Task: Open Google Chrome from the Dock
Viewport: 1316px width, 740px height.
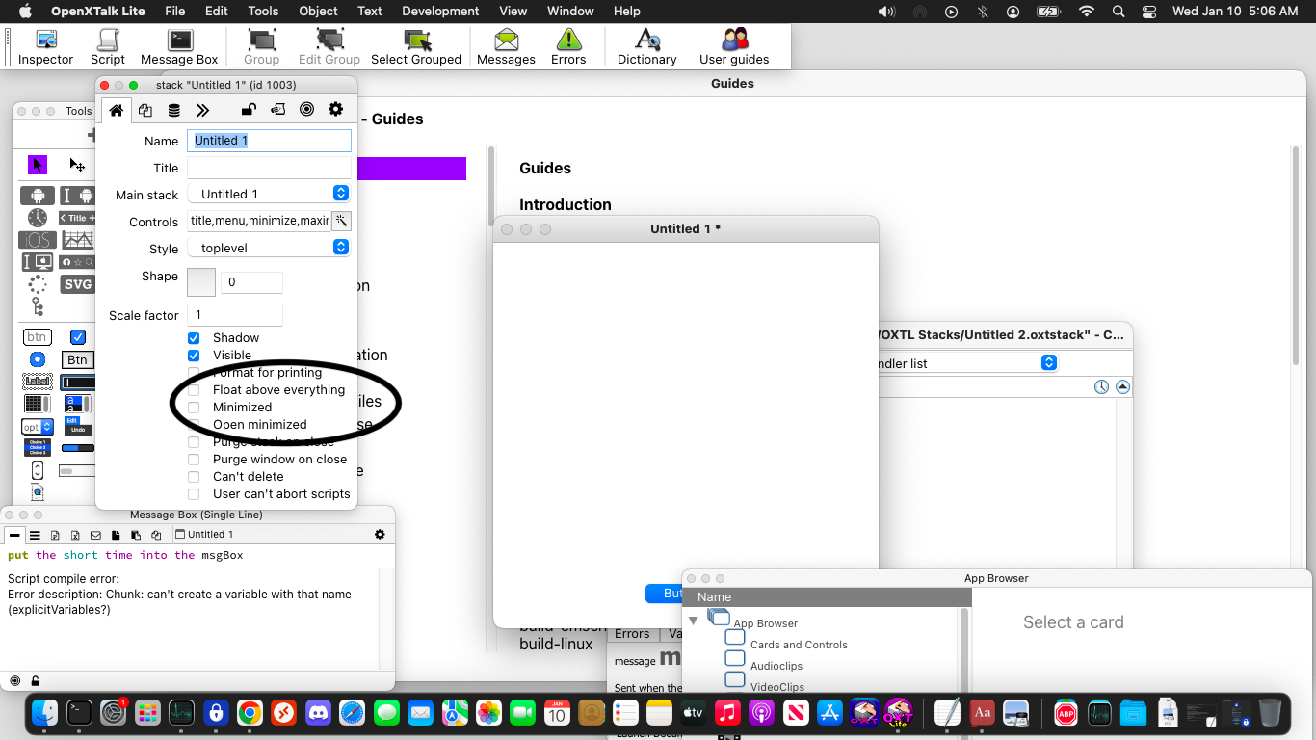Action: 250,713
